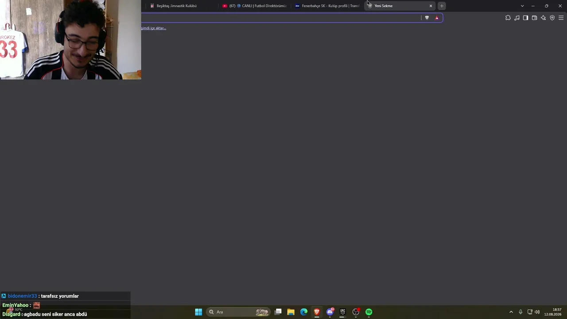
Task: Click the Brave Rewards triangle icon
Action: point(437,18)
